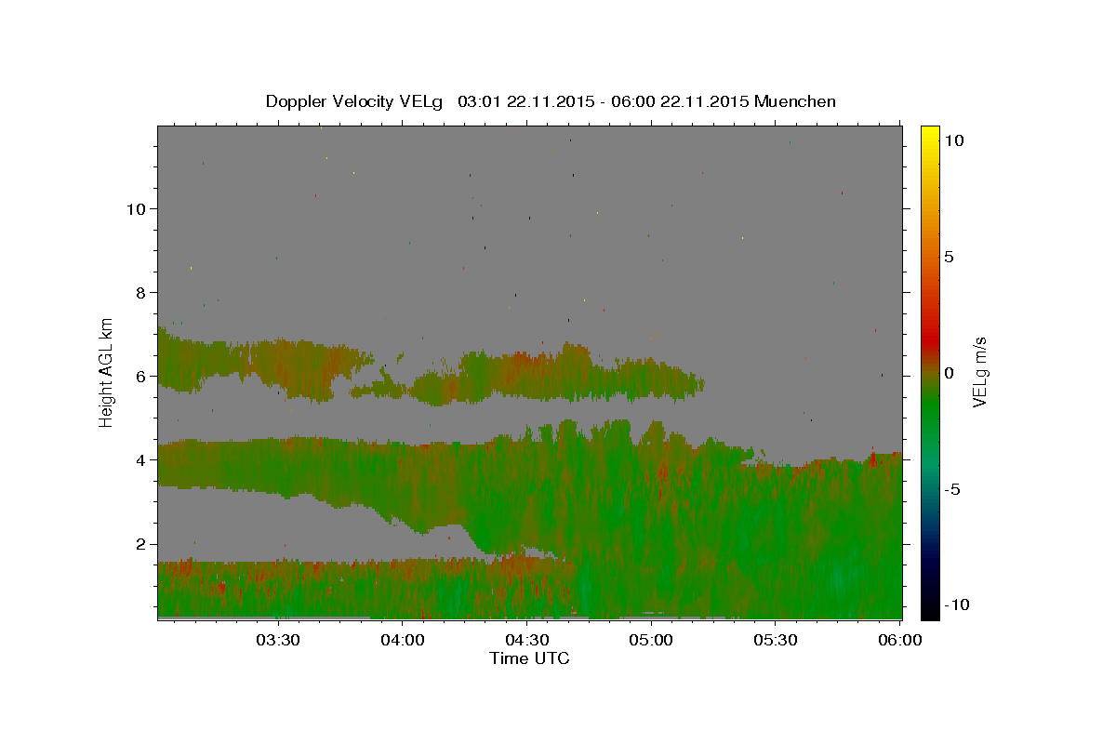Click the 'Height AGL km' axis title
The image size is (1116, 744).
click(x=107, y=373)
